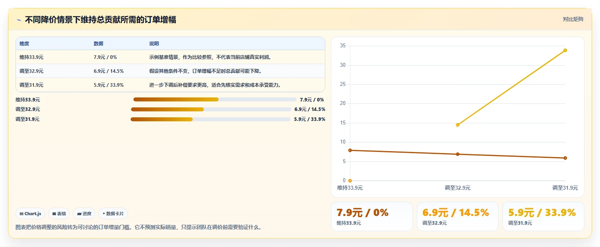Click the x-axis label 调至32.9元 on the chart
This screenshot has width=600, height=247.
[457, 188]
